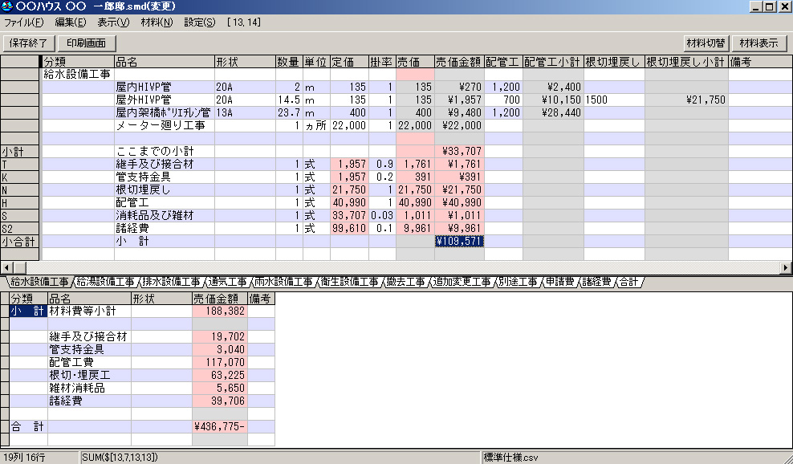Screen dimensions: 793x464
Task: Switch to the 合計 tab
Action: pyautogui.click(x=628, y=282)
